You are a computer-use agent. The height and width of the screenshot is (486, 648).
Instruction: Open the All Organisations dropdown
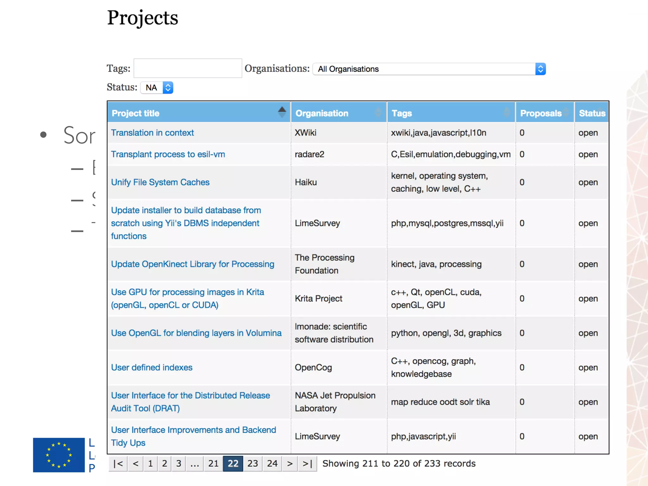[x=429, y=69]
